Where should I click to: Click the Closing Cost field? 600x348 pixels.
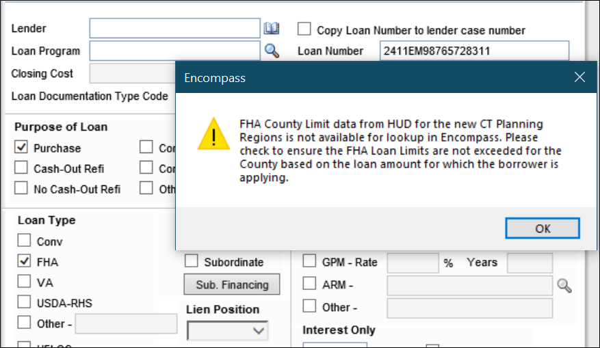[133, 73]
